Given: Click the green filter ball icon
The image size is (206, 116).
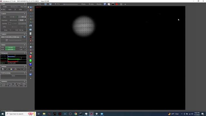Looking at the screenshot, I should [31, 61].
